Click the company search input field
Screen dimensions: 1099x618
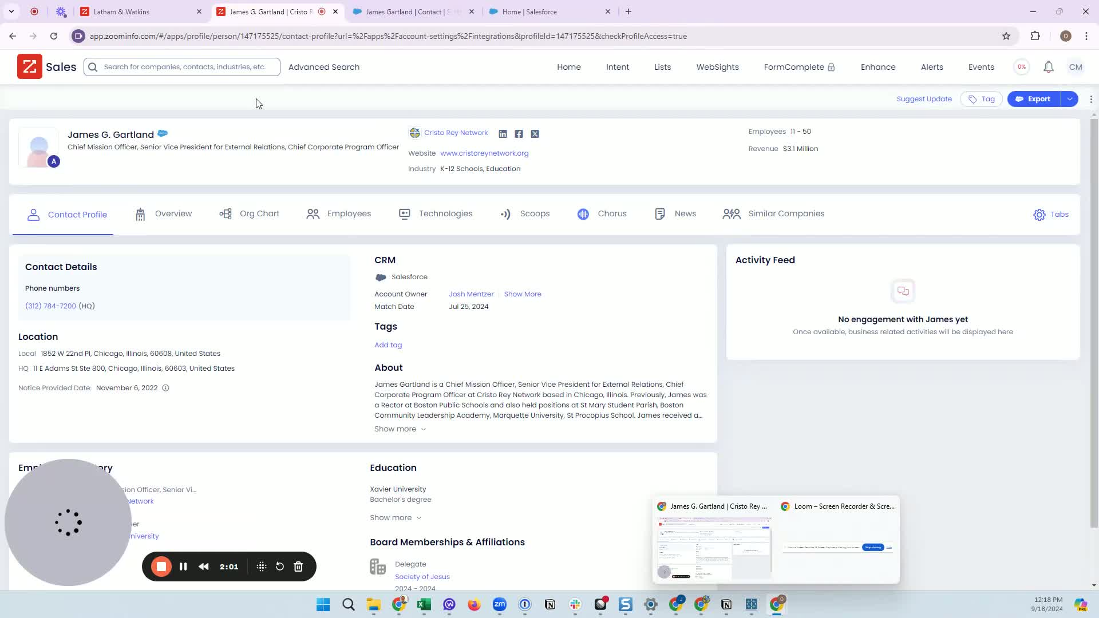184,67
